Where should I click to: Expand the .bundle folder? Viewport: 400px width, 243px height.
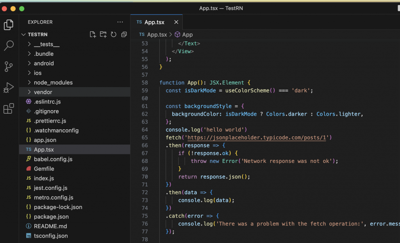(75, 54)
